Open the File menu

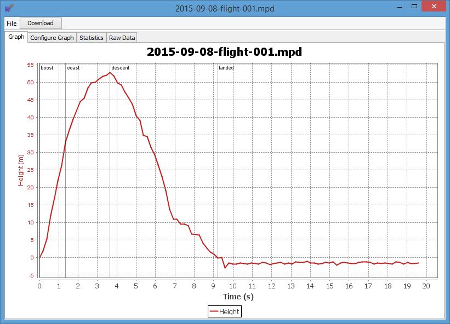pos(12,23)
